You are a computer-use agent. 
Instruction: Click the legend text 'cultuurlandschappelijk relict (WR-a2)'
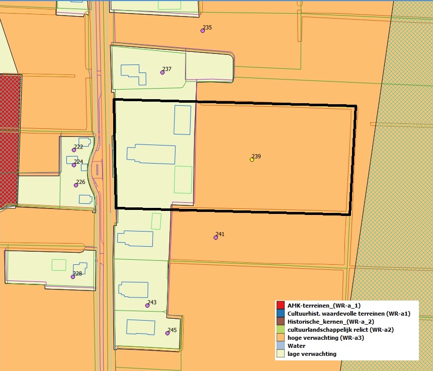point(340,330)
